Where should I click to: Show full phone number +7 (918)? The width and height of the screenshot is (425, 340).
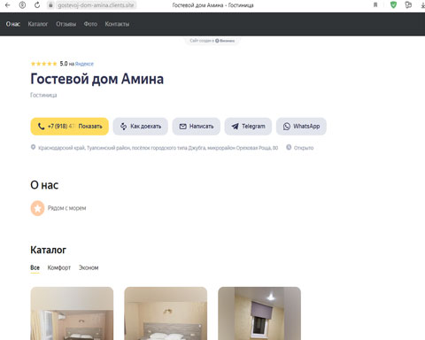click(69, 127)
